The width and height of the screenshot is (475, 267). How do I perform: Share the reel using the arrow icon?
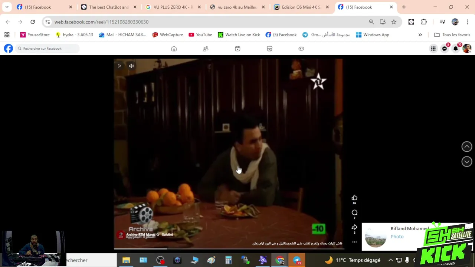(354, 227)
